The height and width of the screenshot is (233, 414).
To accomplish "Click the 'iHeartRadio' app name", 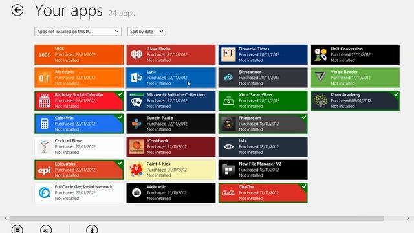I will (x=158, y=49).
